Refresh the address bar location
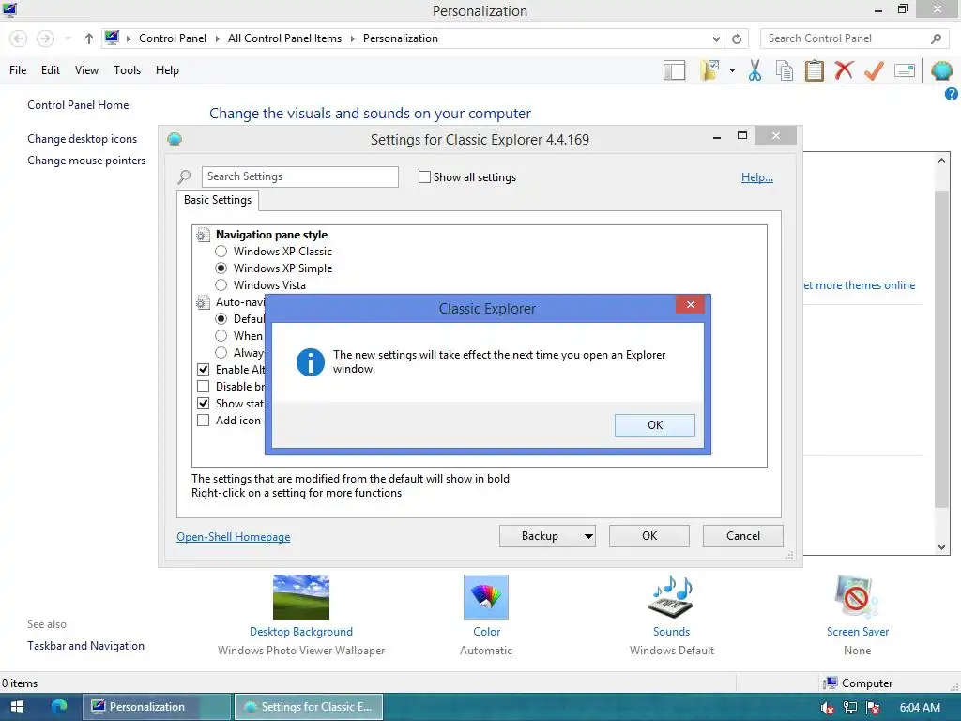Viewport: 961px width, 721px height. [737, 38]
